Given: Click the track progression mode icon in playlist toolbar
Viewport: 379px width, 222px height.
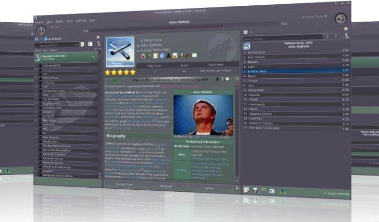Looking at the screenshot, I should [283, 191].
